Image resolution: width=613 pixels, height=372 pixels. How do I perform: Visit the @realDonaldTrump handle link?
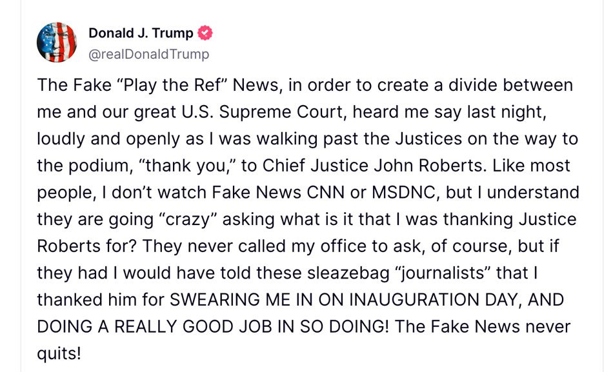click(x=149, y=54)
